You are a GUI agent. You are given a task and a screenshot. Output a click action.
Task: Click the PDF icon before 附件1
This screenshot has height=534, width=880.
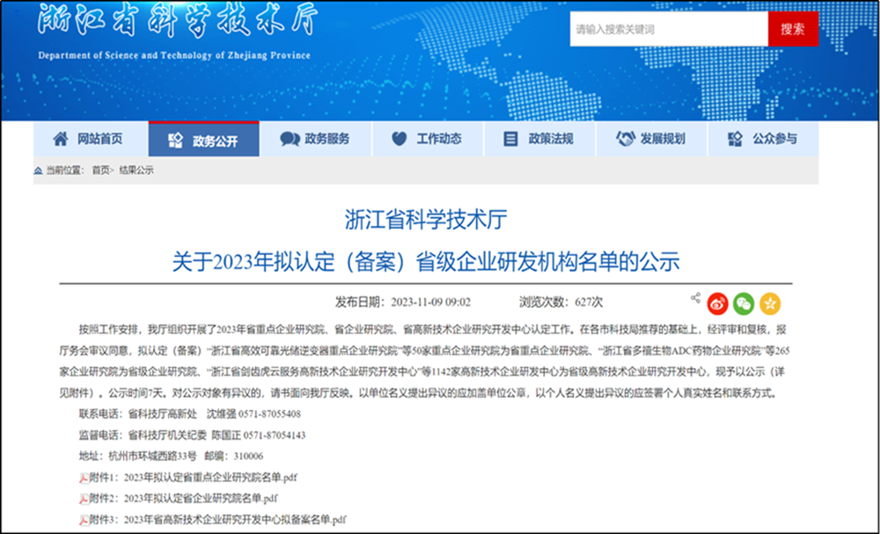tap(83, 478)
